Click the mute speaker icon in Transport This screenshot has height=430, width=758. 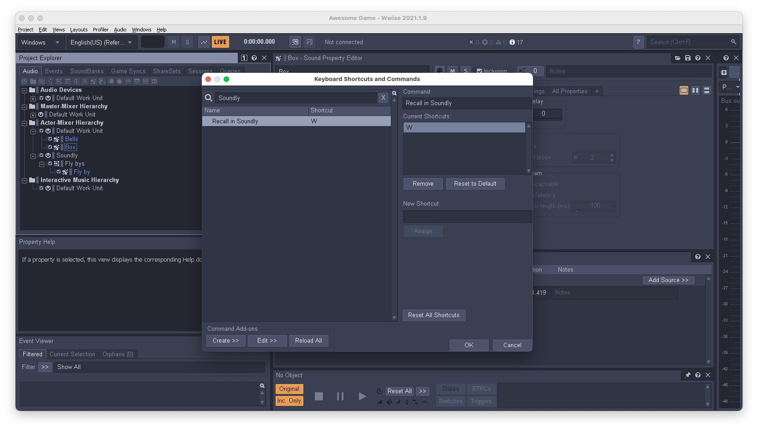point(389,402)
